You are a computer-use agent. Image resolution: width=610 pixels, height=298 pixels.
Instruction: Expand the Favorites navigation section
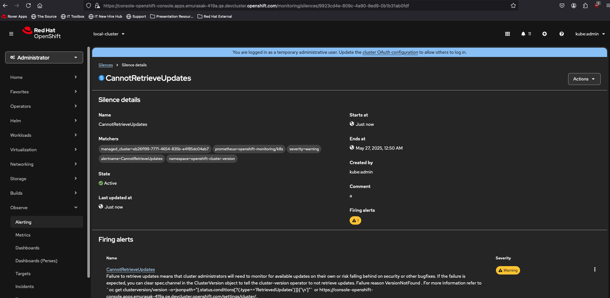[x=44, y=92]
